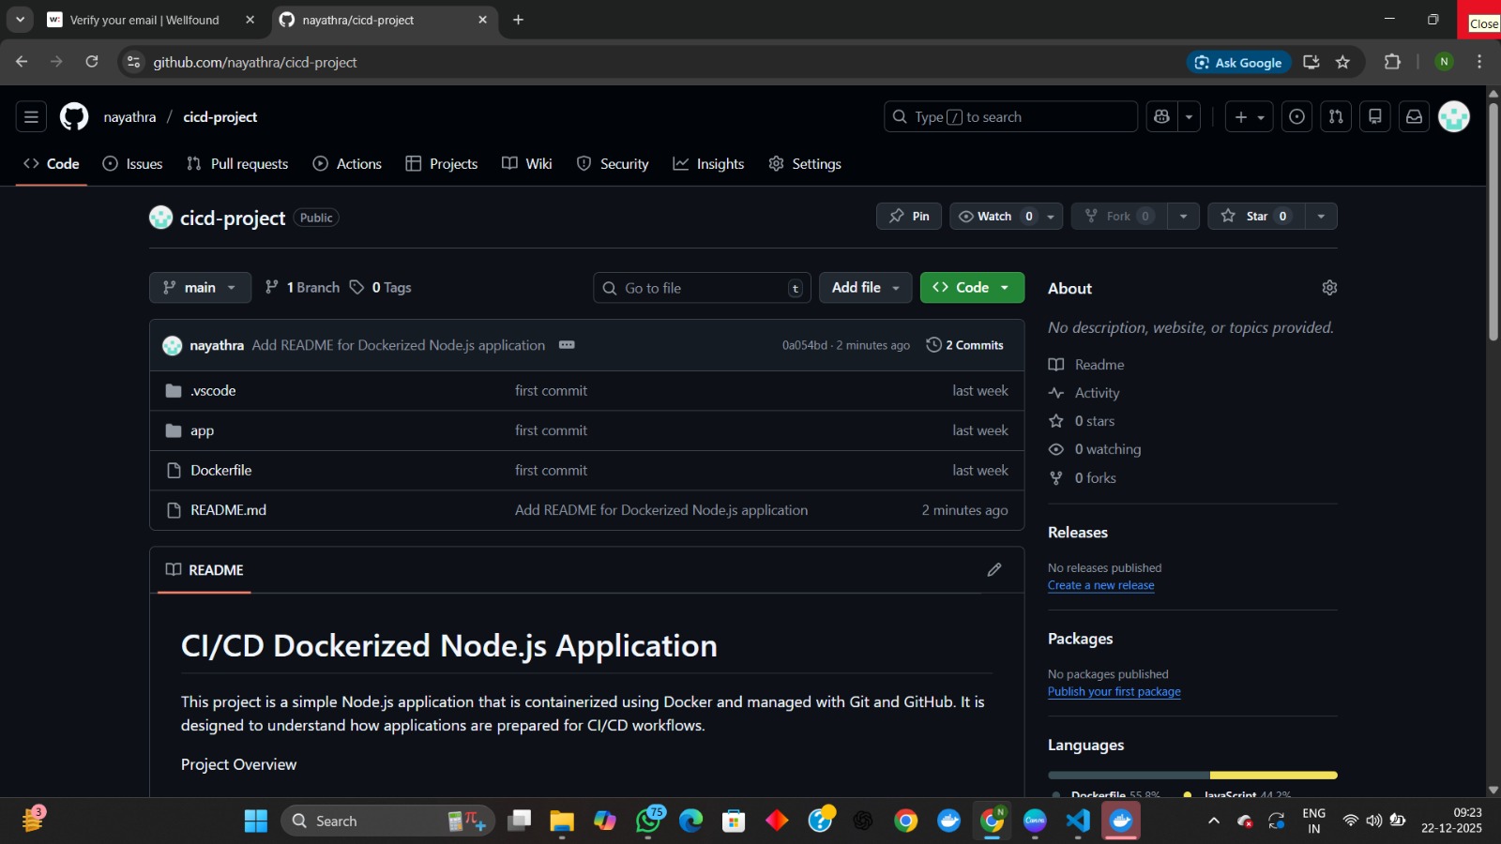1501x844 pixels.
Task: Click the install app icon in the address bar
Action: click(x=1311, y=62)
